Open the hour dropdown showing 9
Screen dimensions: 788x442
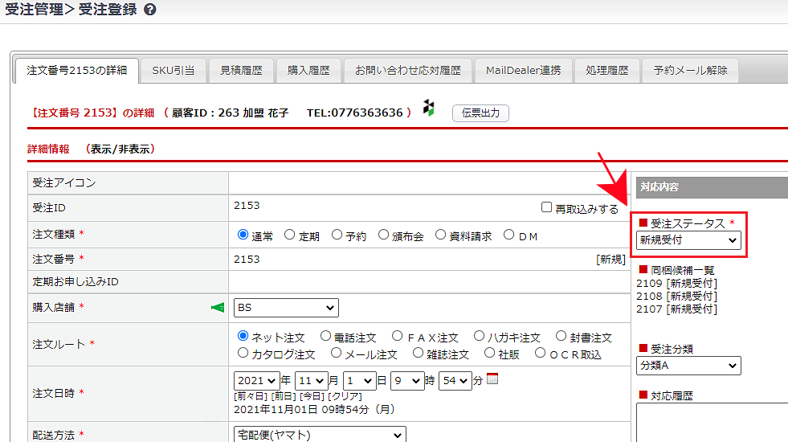tap(407, 381)
